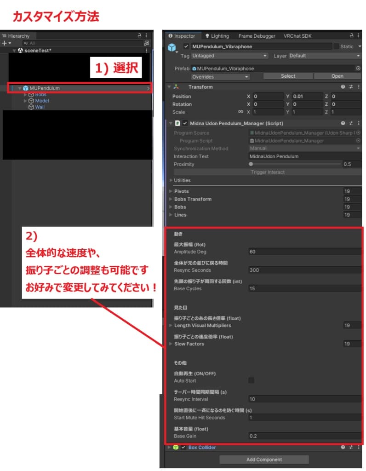
Task: Click the Program Script object picker
Action: click(x=358, y=141)
